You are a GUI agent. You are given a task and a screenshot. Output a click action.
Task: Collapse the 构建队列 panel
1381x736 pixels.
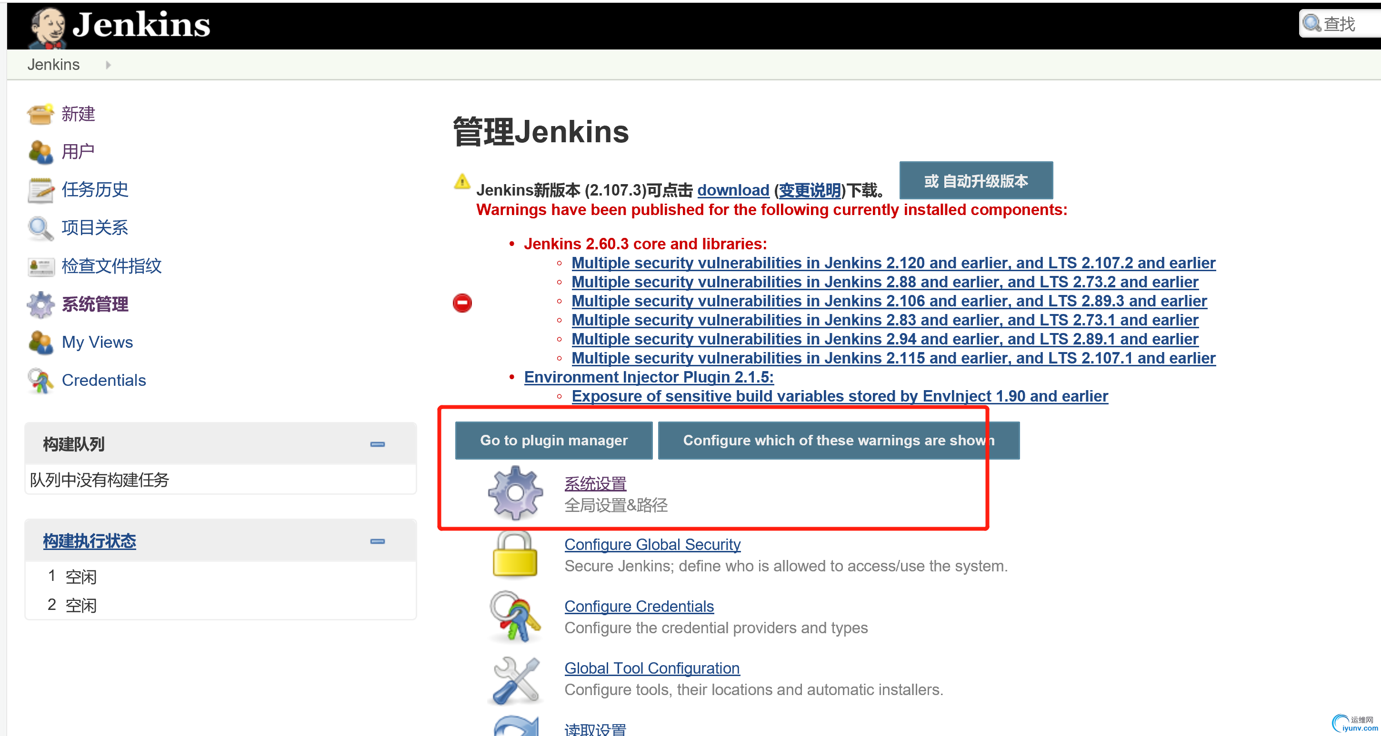(x=378, y=444)
